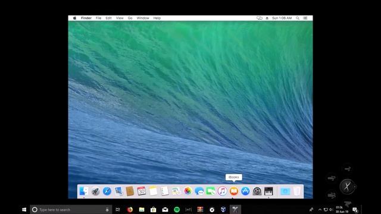This screenshot has height=214, width=381.
Task: Open Contacts brown book icon in dock
Action: coord(130,191)
